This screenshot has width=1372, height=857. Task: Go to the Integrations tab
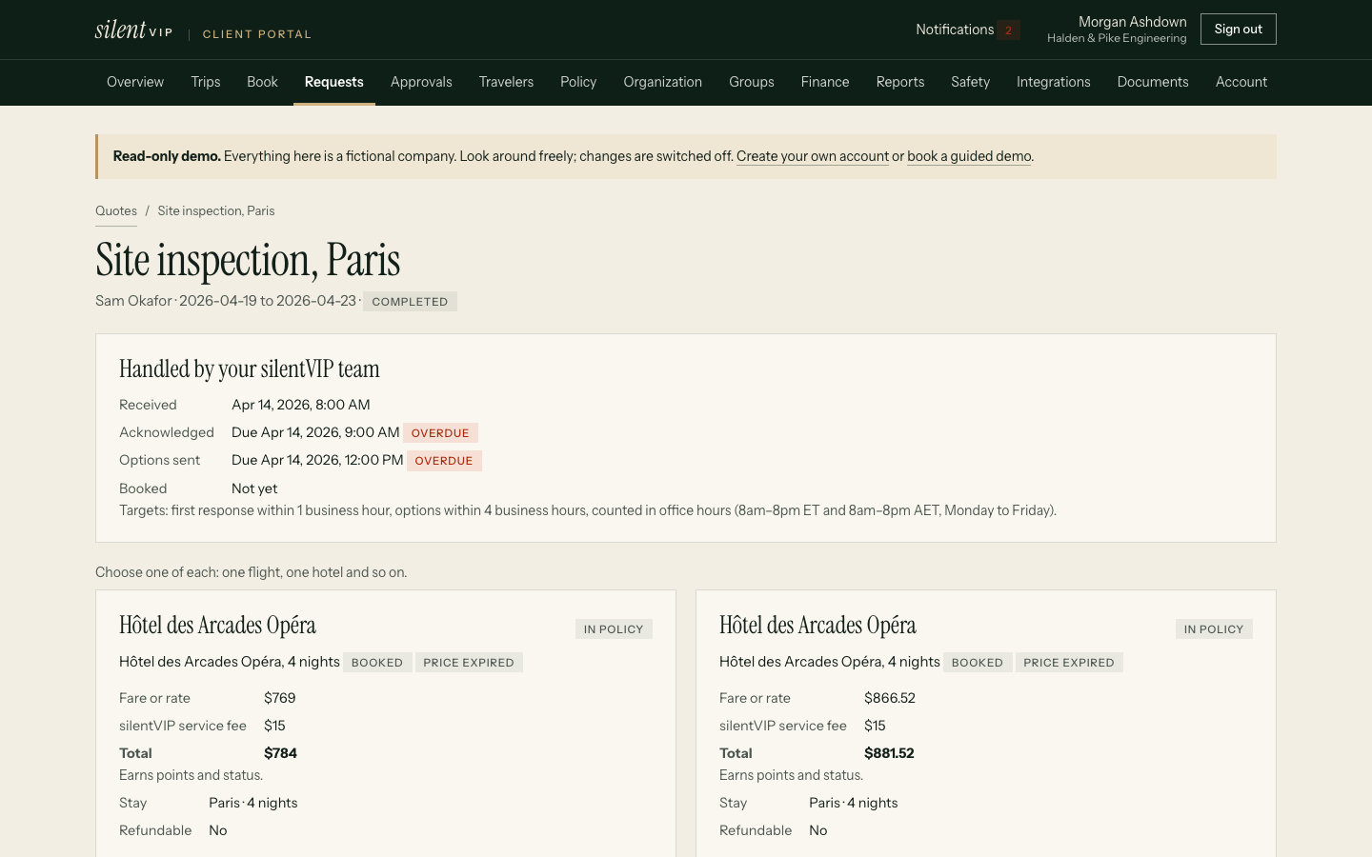coord(1054,82)
